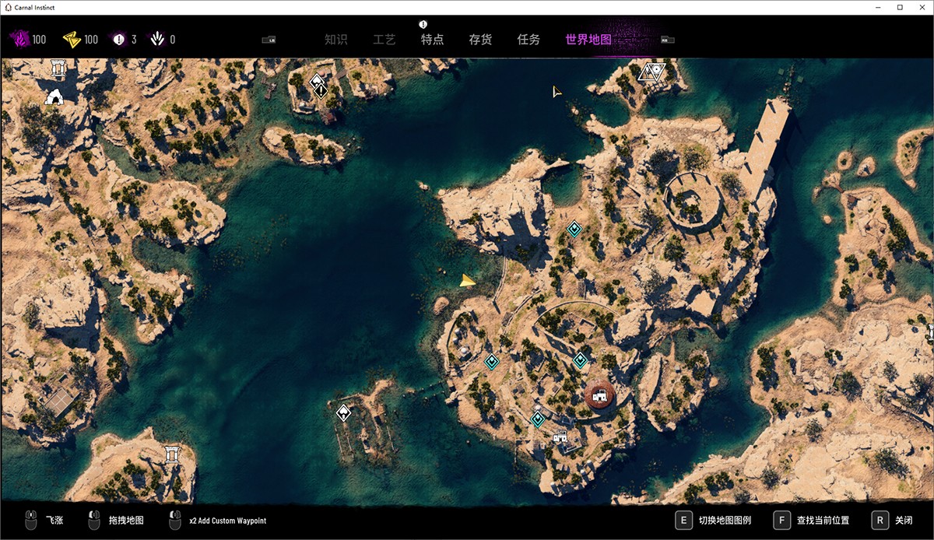This screenshot has height=540, width=934.
Task: Click the yellow lightning stamina icon
Action: click(x=71, y=39)
